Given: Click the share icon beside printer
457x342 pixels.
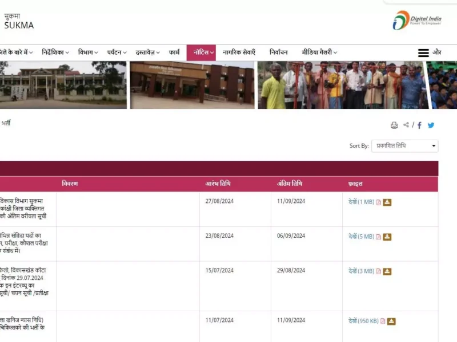Looking at the screenshot, I should pyautogui.click(x=406, y=125).
